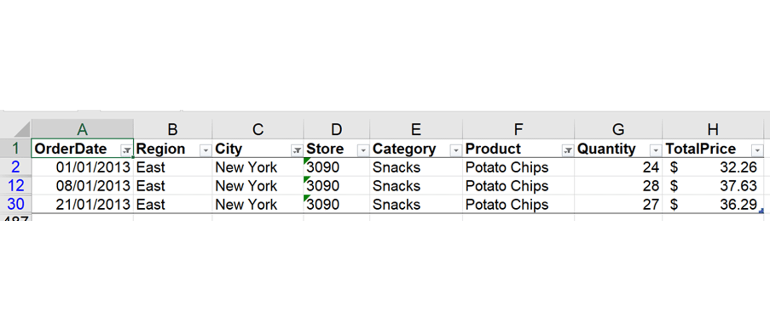770x330 pixels.
Task: Click the TotalPrice filter arrow
Action: (x=757, y=151)
